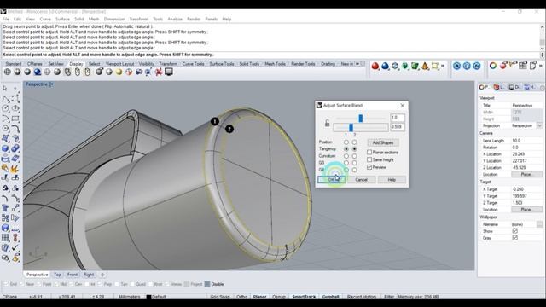Screen dimensions: 546x307
Task: Open the File menu
Action: [6, 19]
